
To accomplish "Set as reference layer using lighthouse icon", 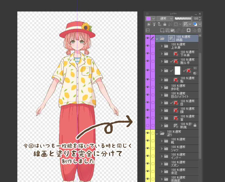I will coord(154,24).
